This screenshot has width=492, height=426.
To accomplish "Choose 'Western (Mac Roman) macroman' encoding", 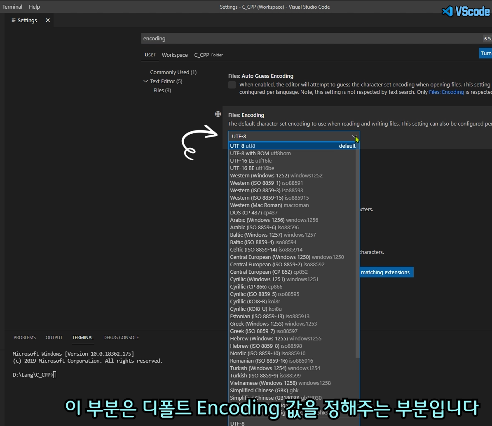I will click(x=293, y=205).
